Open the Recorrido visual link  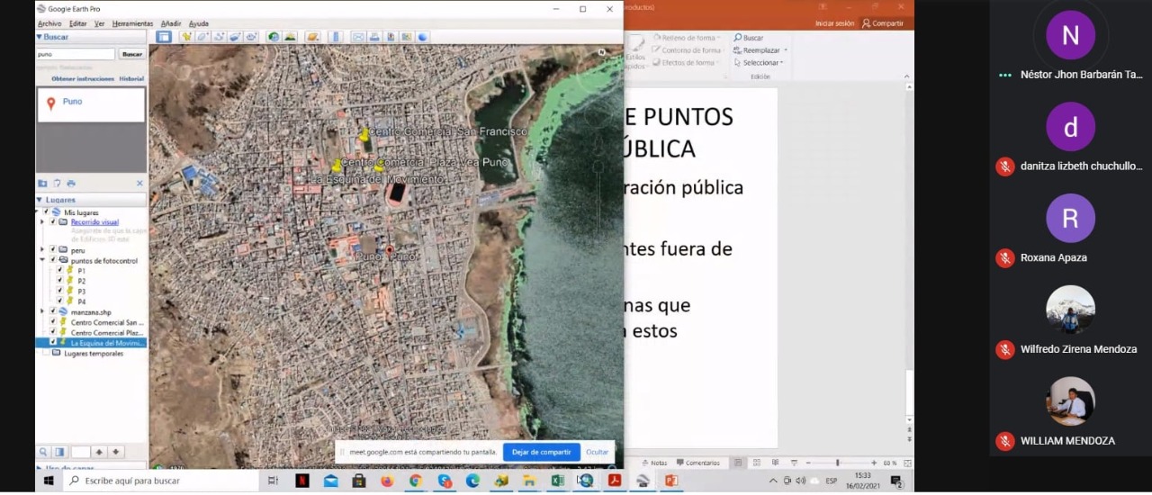(x=94, y=222)
